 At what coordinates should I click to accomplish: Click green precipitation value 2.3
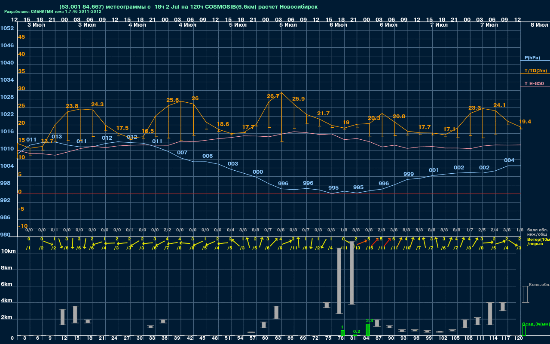(x=370, y=321)
